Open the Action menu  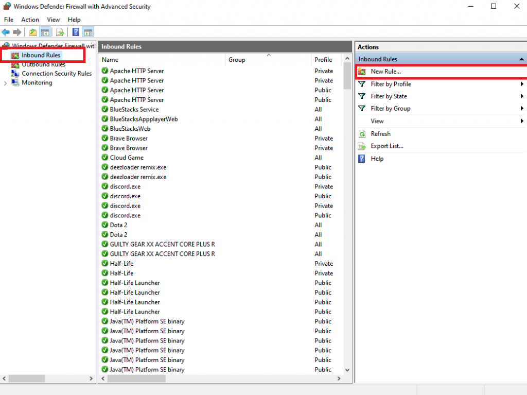click(x=30, y=20)
